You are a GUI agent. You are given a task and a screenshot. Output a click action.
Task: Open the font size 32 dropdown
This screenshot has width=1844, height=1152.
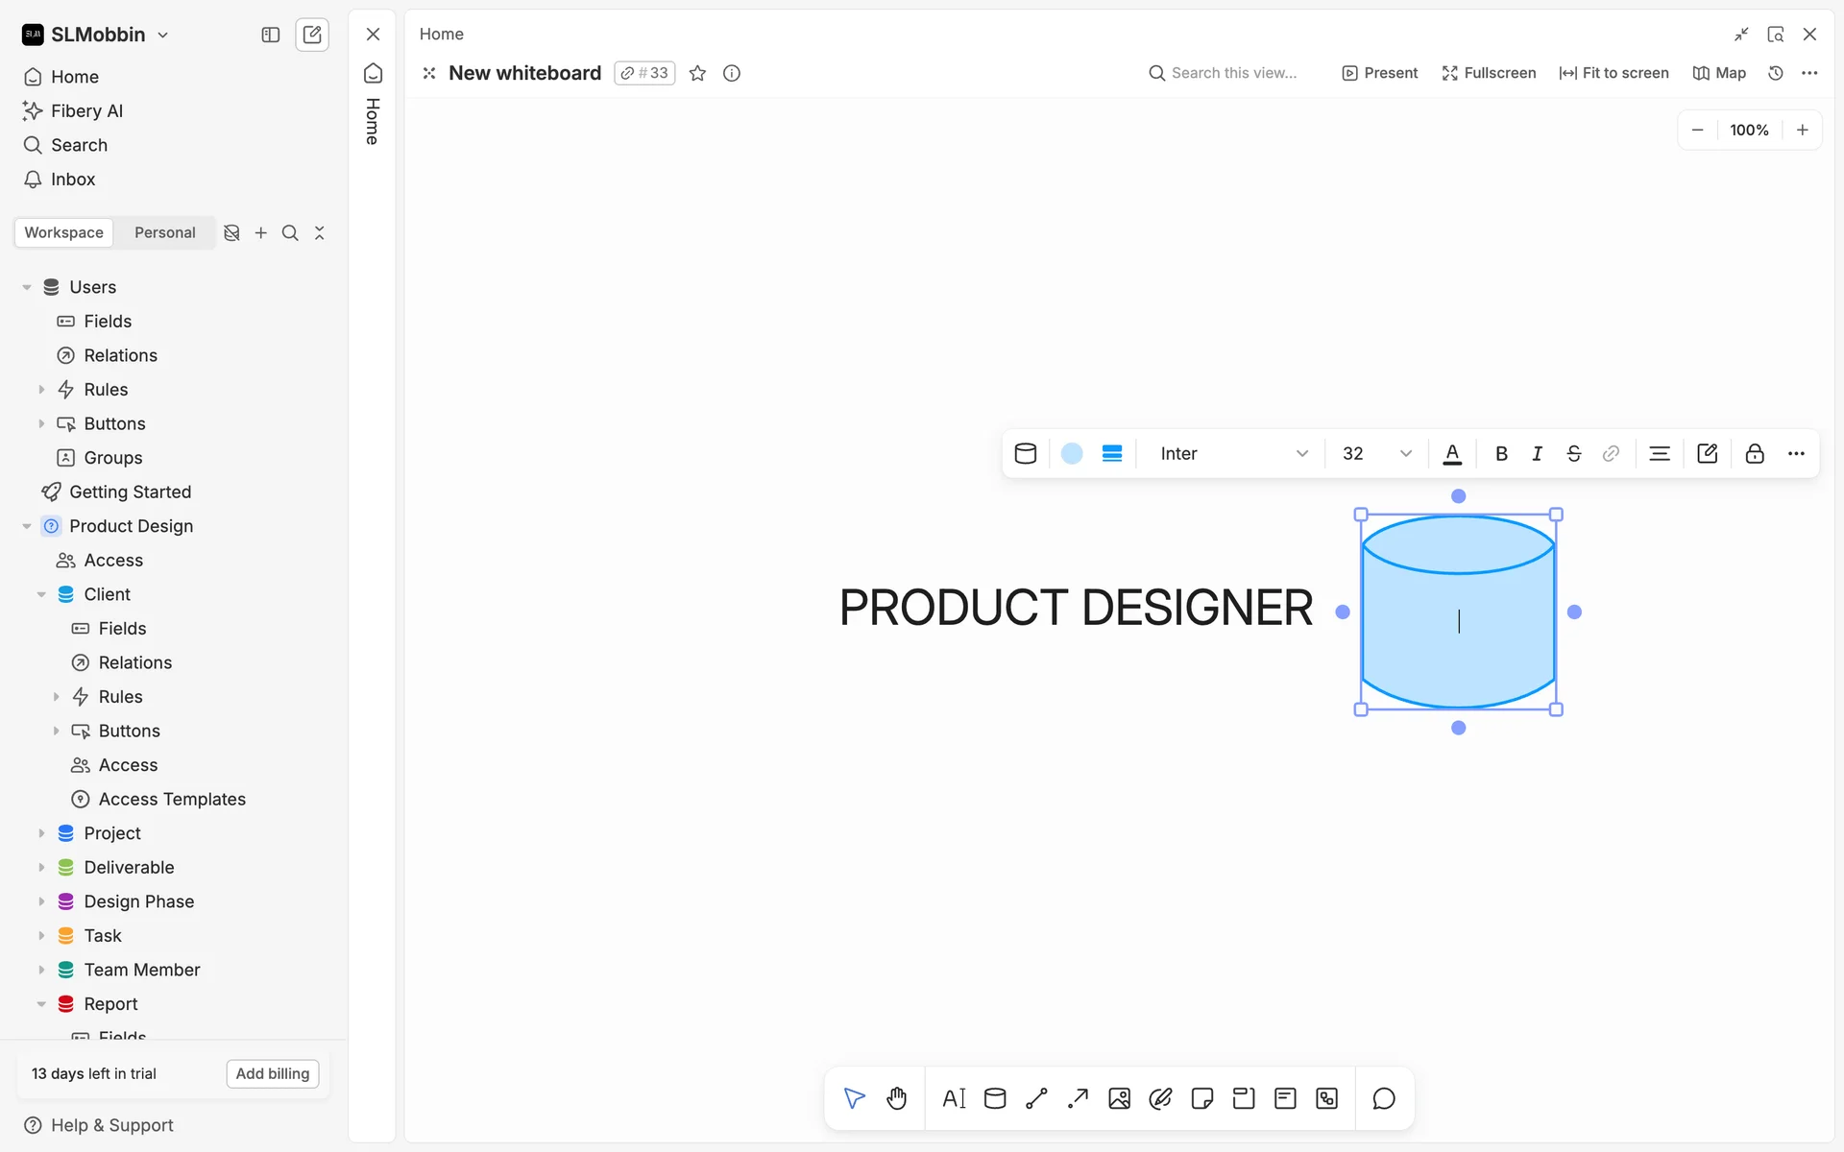(1376, 454)
